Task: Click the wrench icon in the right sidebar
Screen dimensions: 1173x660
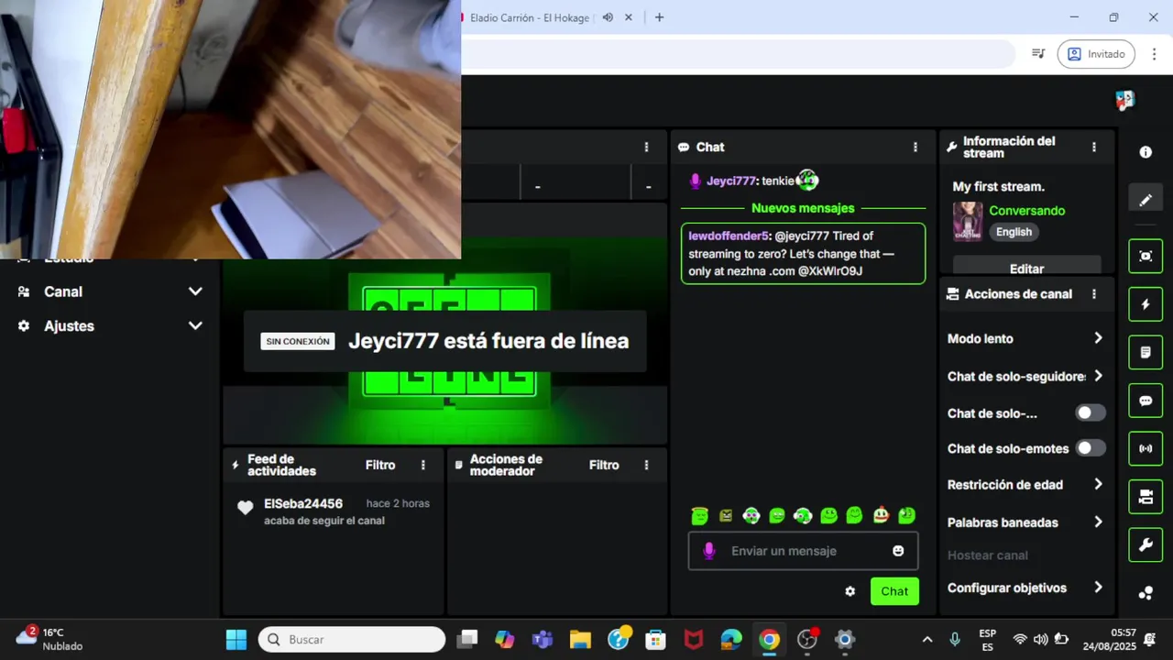Action: coord(1146,545)
